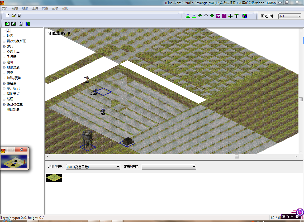This screenshot has height=222, width=304.
Task: Open the 帮助 menu
Action: tap(65, 8)
